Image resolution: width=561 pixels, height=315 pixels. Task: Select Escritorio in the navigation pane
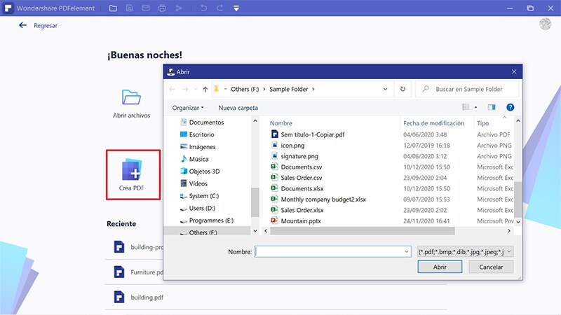[201, 134]
